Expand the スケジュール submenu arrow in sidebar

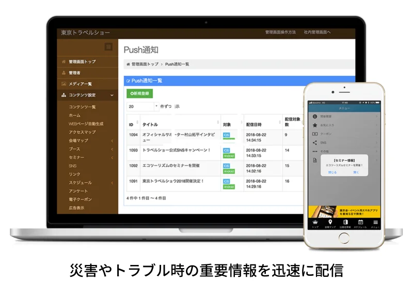pyautogui.click(x=112, y=183)
